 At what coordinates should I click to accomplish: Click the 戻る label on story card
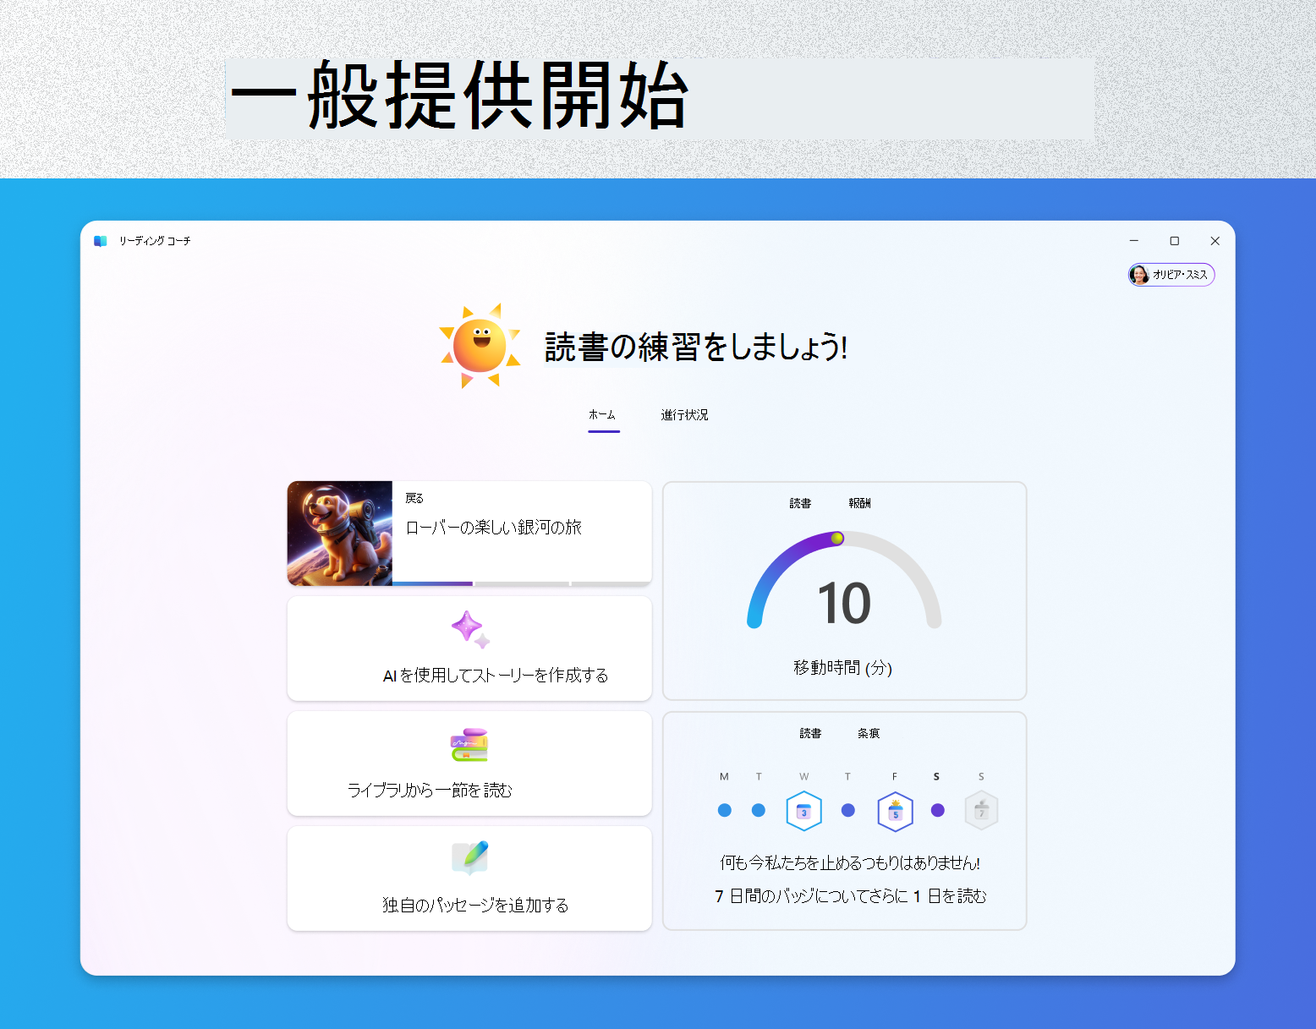coord(414,499)
